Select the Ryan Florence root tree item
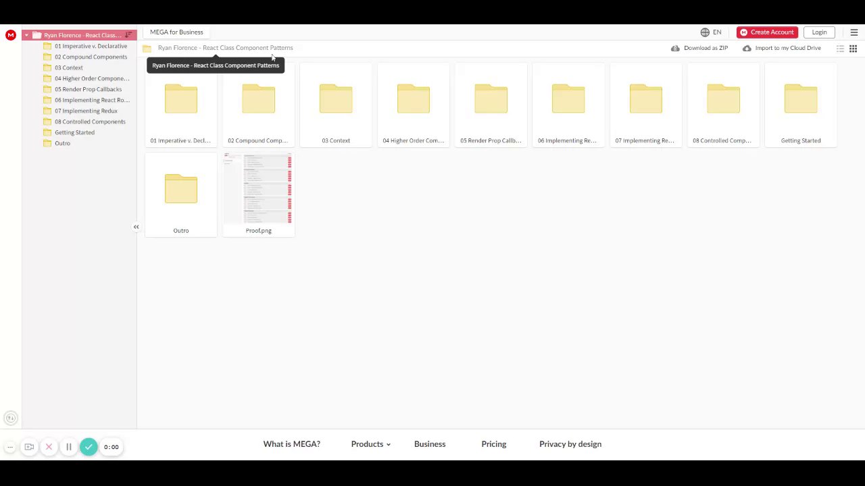 [79, 35]
